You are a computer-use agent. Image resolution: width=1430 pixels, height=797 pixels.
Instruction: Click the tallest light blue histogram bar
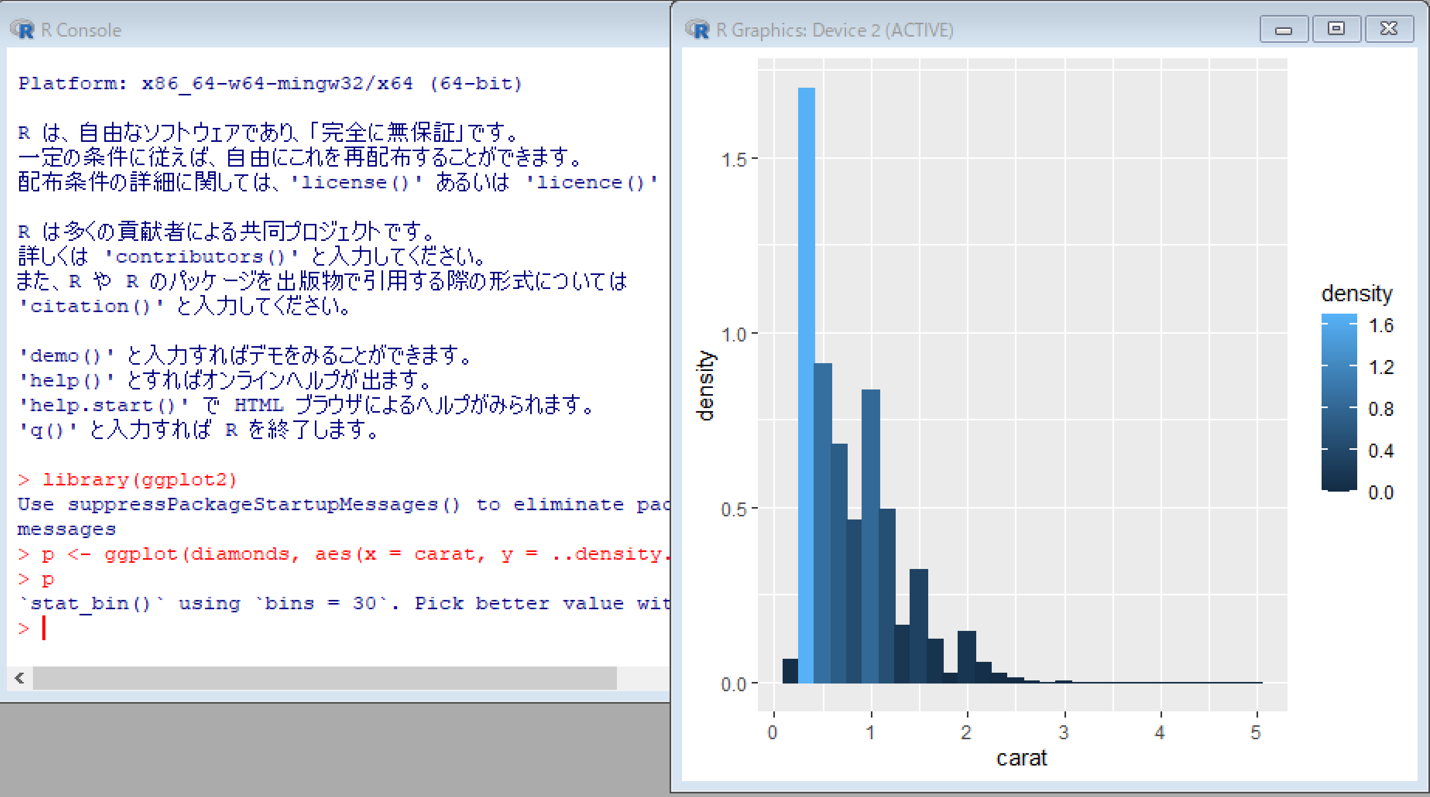[806, 385]
